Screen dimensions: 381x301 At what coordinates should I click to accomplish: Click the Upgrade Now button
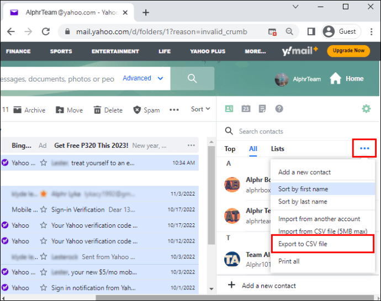coord(348,51)
